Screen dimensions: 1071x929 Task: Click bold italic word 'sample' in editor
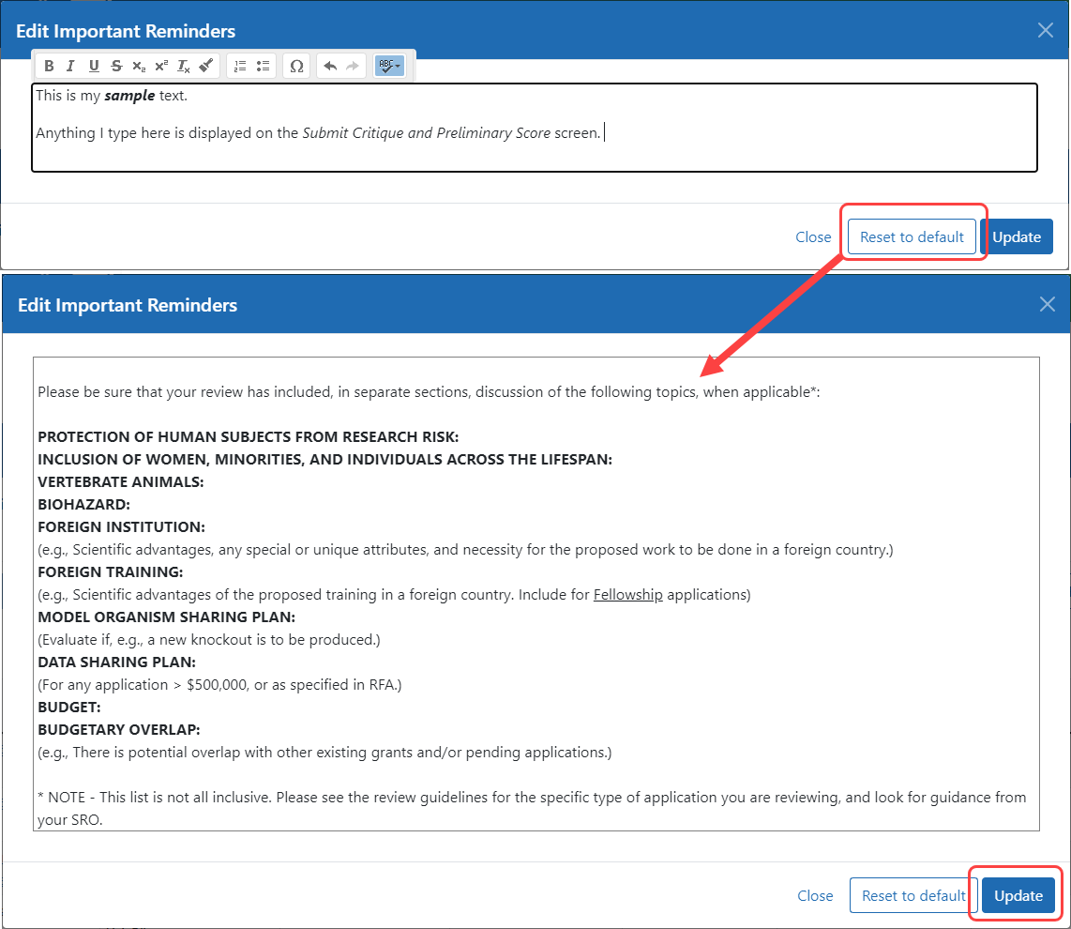pos(129,96)
